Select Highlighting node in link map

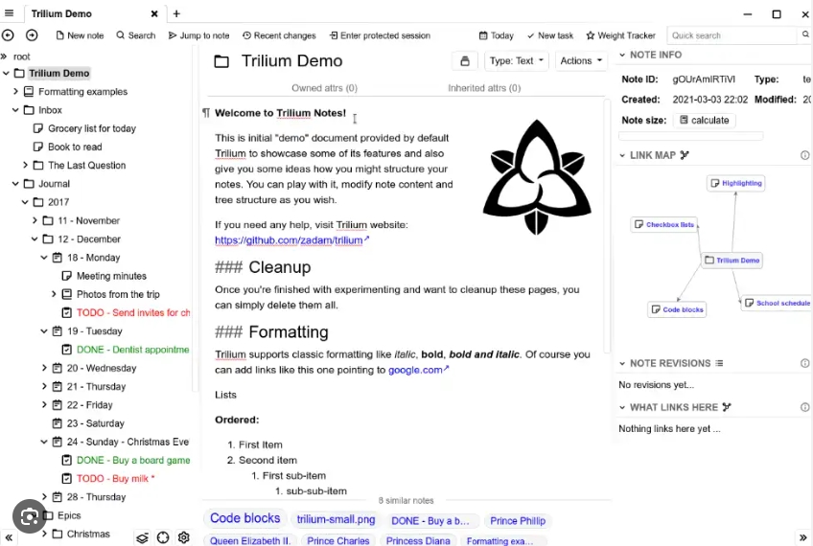(x=735, y=183)
